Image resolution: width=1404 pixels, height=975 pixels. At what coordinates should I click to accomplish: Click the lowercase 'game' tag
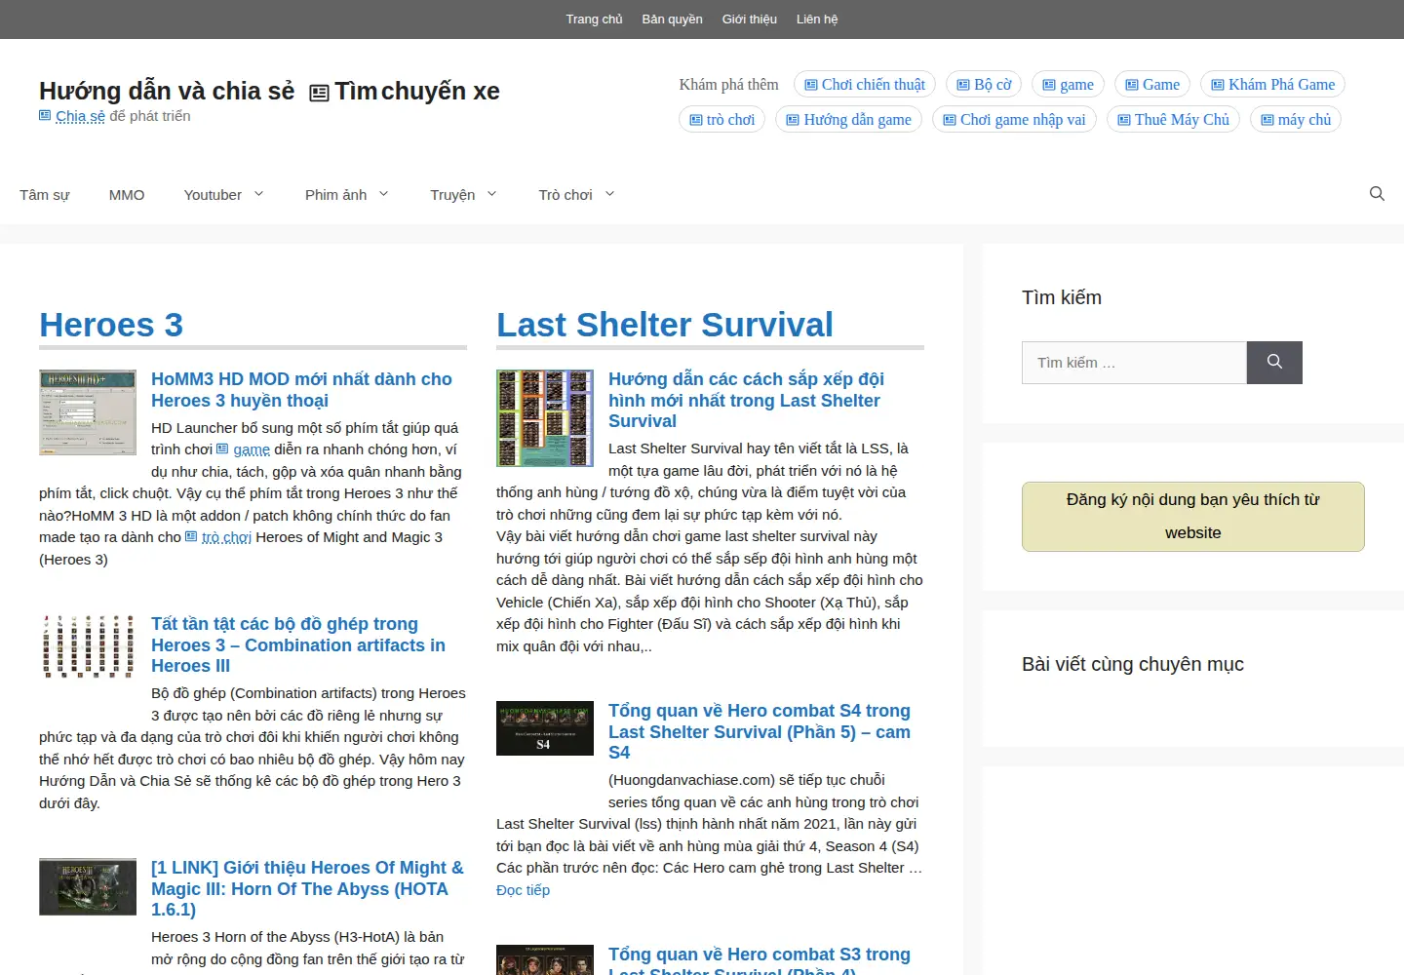pyautogui.click(x=1068, y=85)
